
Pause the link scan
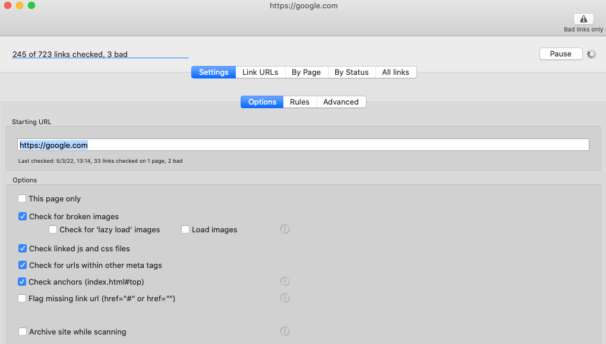tap(561, 53)
